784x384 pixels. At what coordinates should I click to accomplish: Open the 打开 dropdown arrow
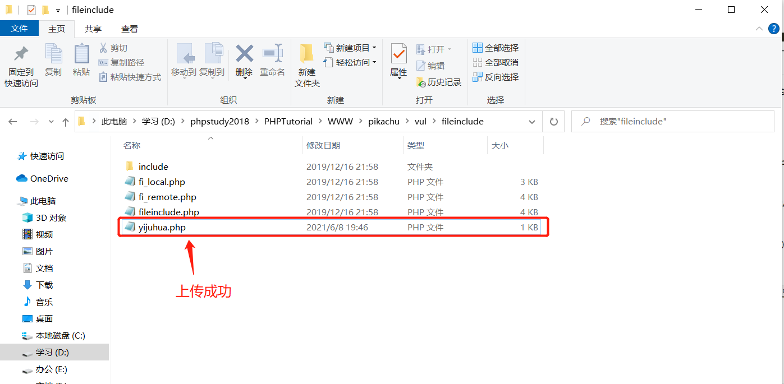(449, 48)
